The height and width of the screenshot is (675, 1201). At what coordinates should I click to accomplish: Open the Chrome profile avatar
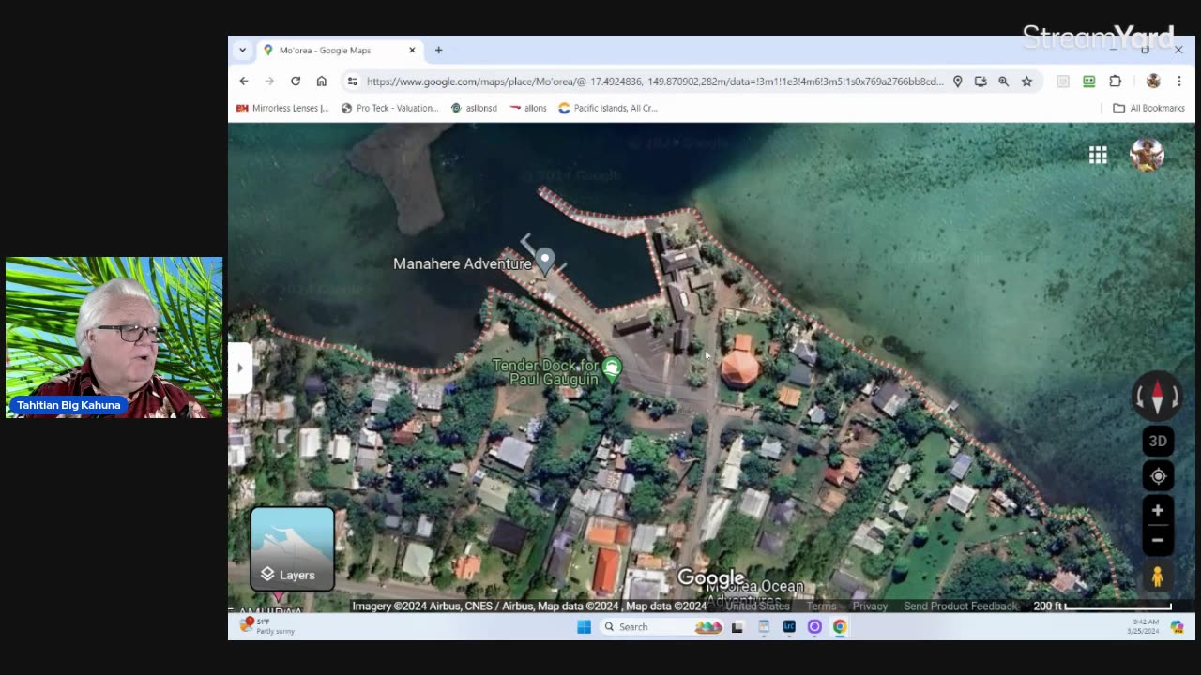(1153, 82)
